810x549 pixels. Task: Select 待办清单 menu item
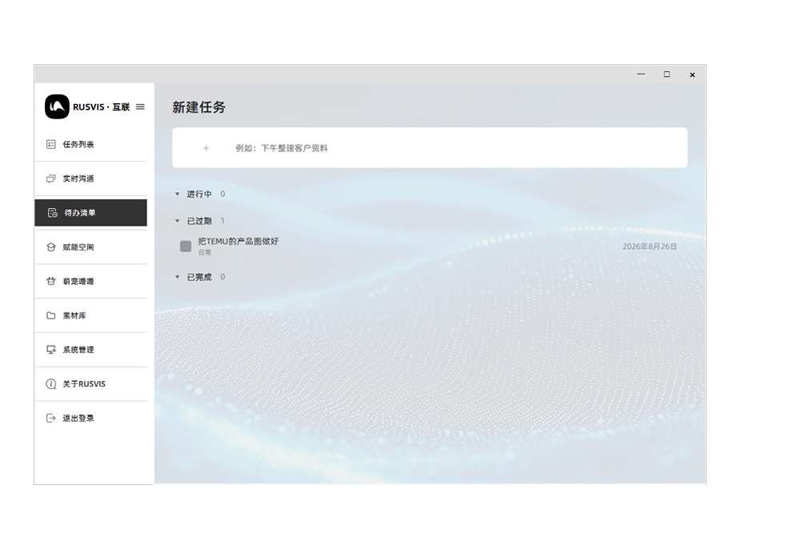click(x=91, y=213)
